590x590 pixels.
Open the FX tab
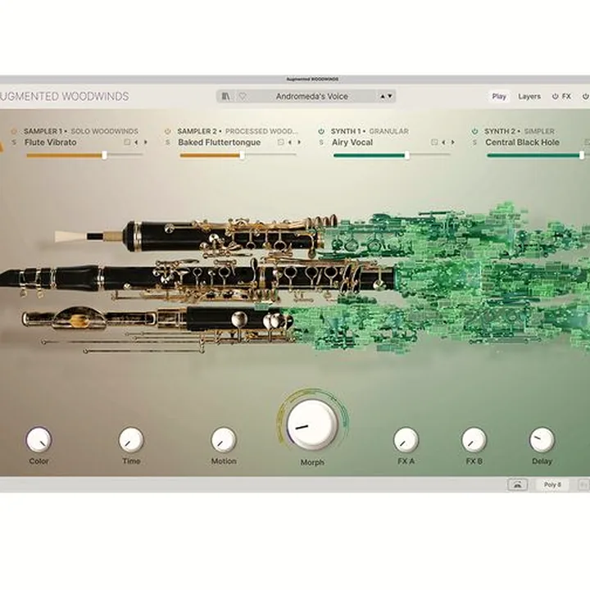point(566,97)
